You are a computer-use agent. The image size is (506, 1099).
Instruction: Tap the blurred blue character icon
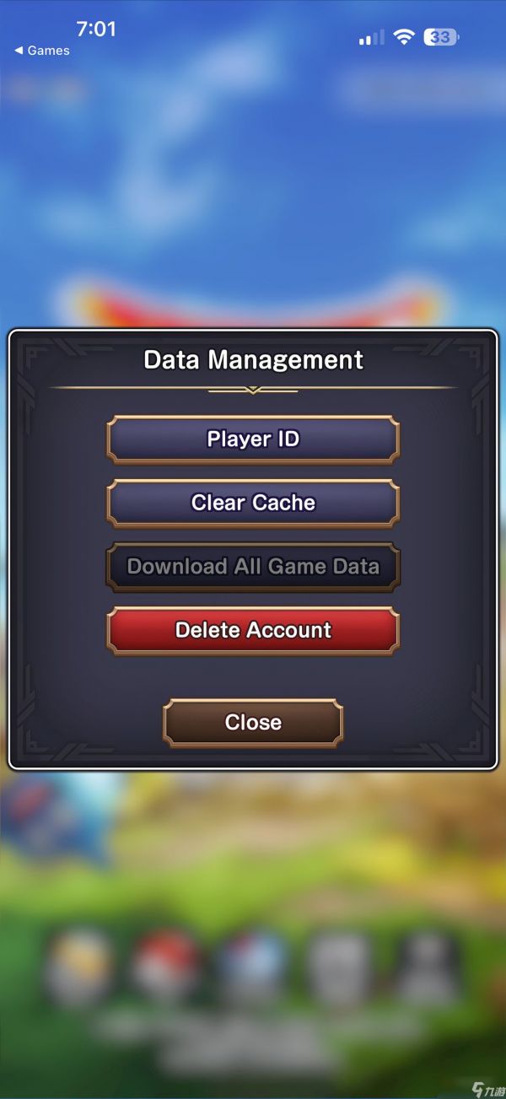tap(251, 964)
